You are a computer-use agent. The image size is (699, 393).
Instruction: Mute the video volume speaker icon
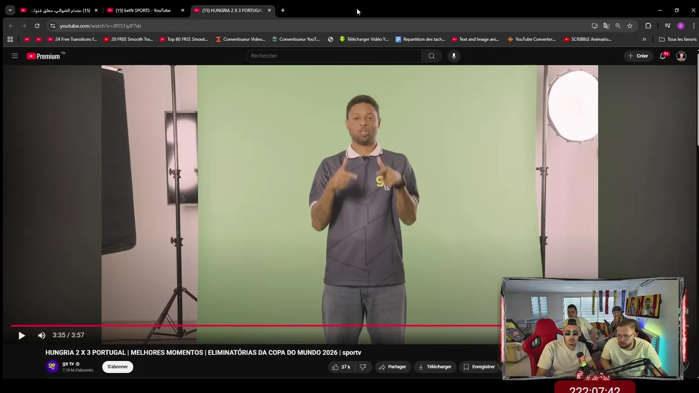[42, 336]
